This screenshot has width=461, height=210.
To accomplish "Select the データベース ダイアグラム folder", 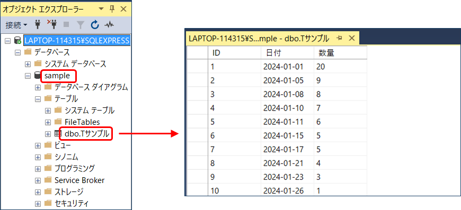I will click(91, 87).
